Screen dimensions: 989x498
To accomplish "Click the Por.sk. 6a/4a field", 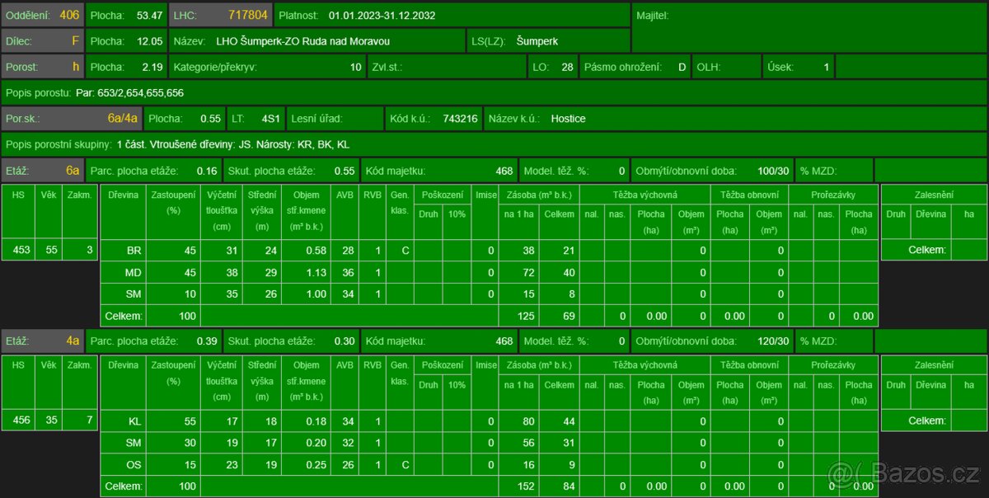I will pyautogui.click(x=72, y=118).
